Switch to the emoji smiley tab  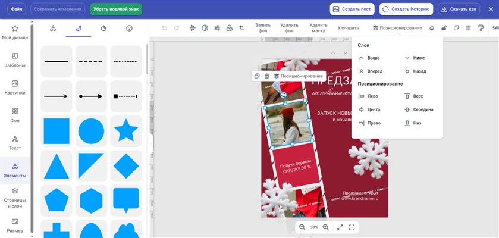click(129, 28)
